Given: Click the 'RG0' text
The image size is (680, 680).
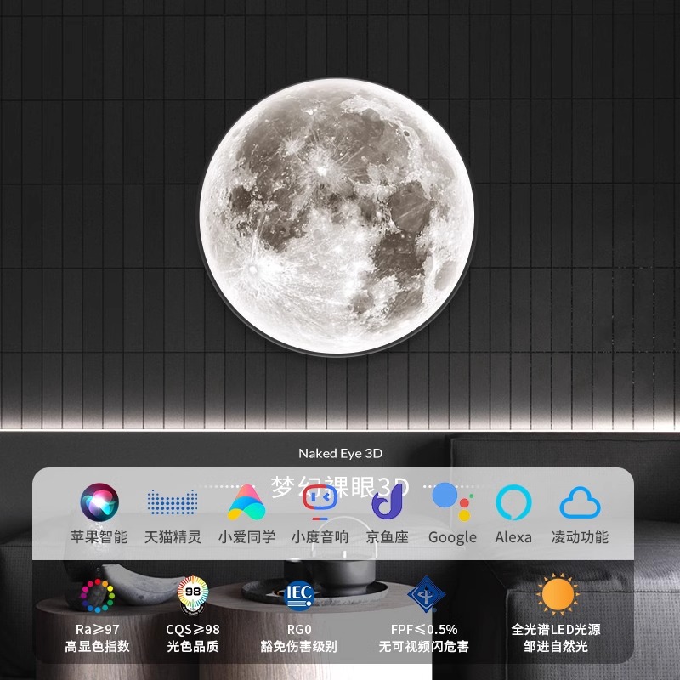Looking at the screenshot, I should (299, 629).
